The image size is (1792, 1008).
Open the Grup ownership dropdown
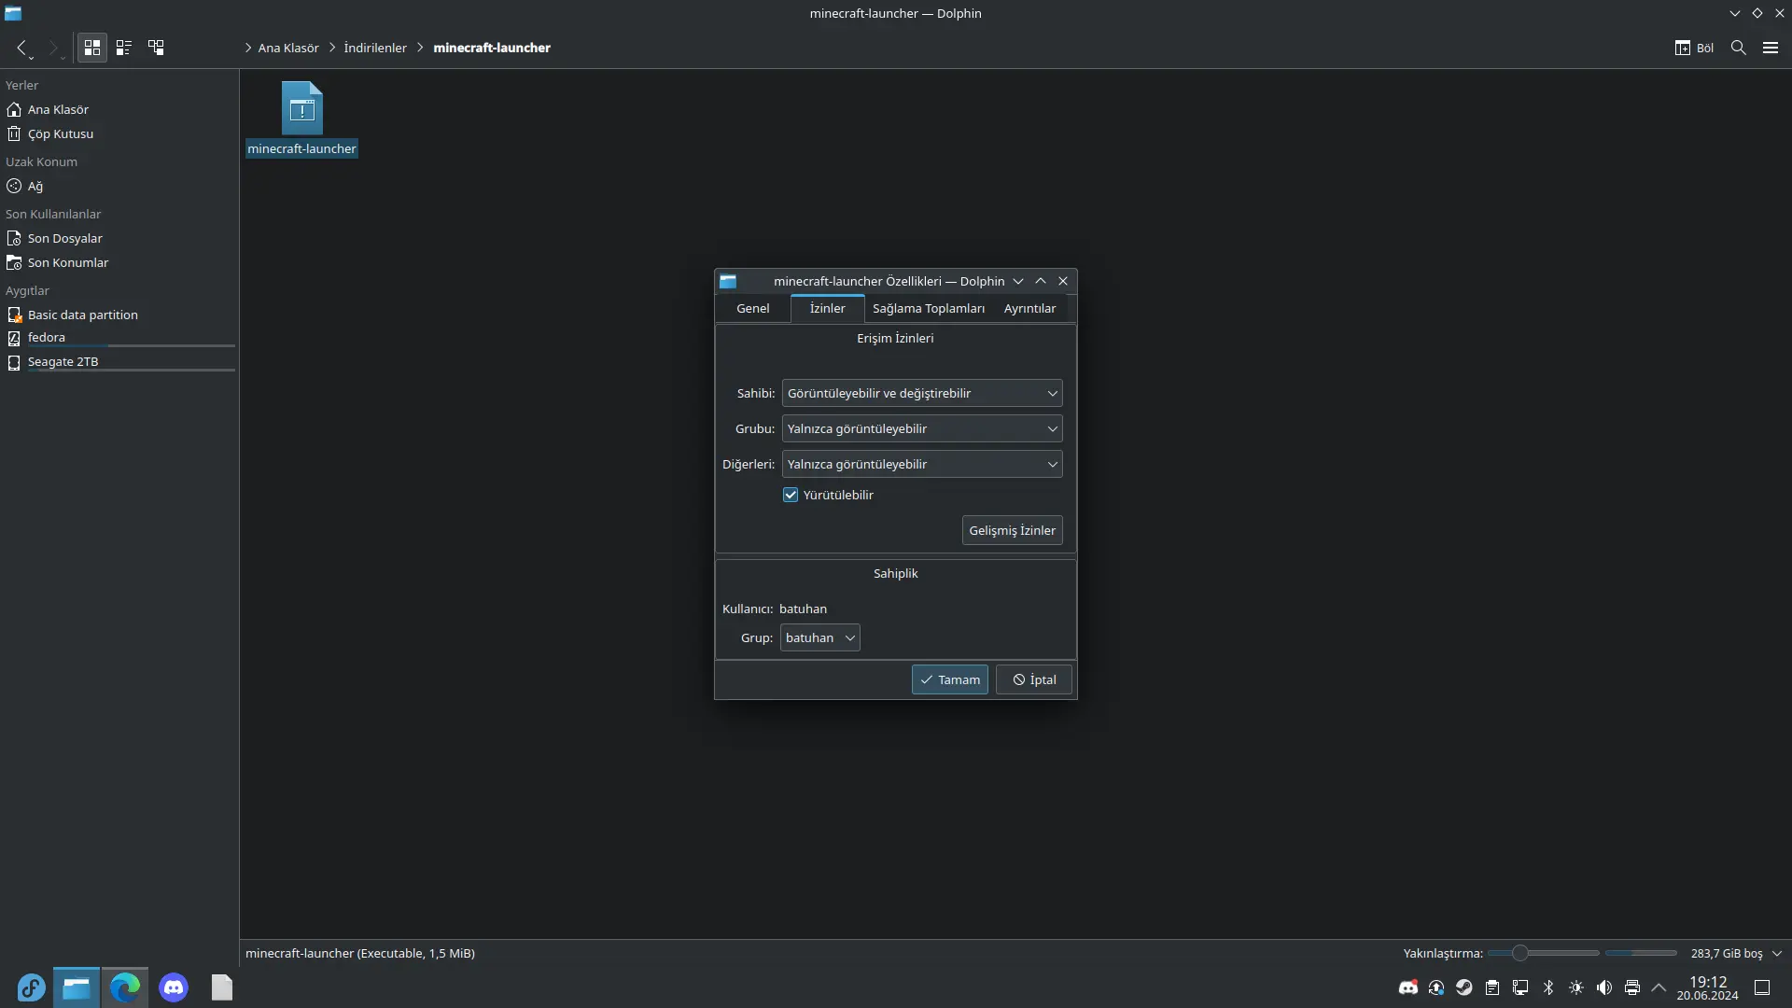[819, 637]
